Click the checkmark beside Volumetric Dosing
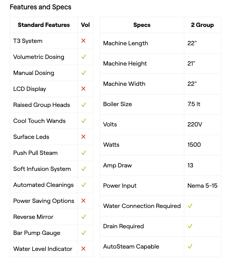 coord(83,57)
